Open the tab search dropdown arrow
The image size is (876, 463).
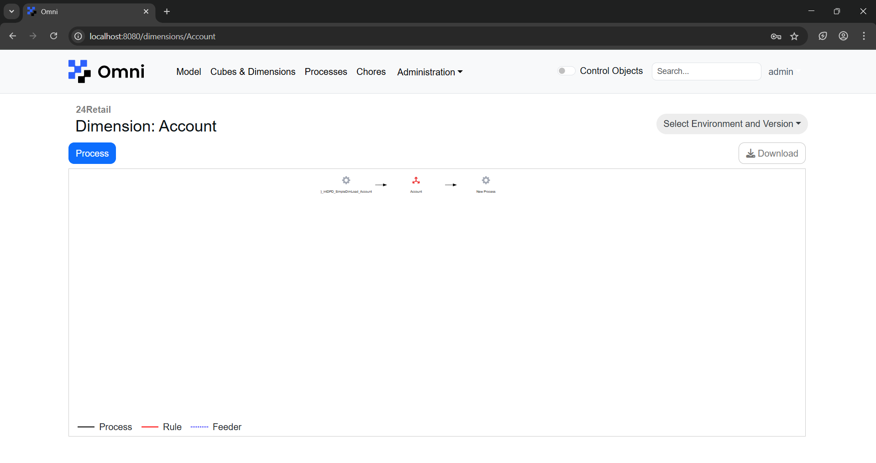[x=11, y=11]
